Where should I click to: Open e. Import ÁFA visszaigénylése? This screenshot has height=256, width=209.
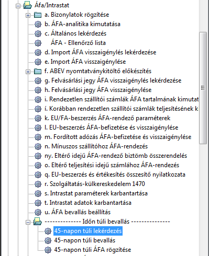85,62
